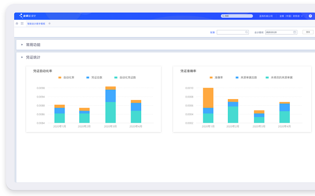Click the 准确率 legend label
Screen dimensions: 315x196
(218, 78)
